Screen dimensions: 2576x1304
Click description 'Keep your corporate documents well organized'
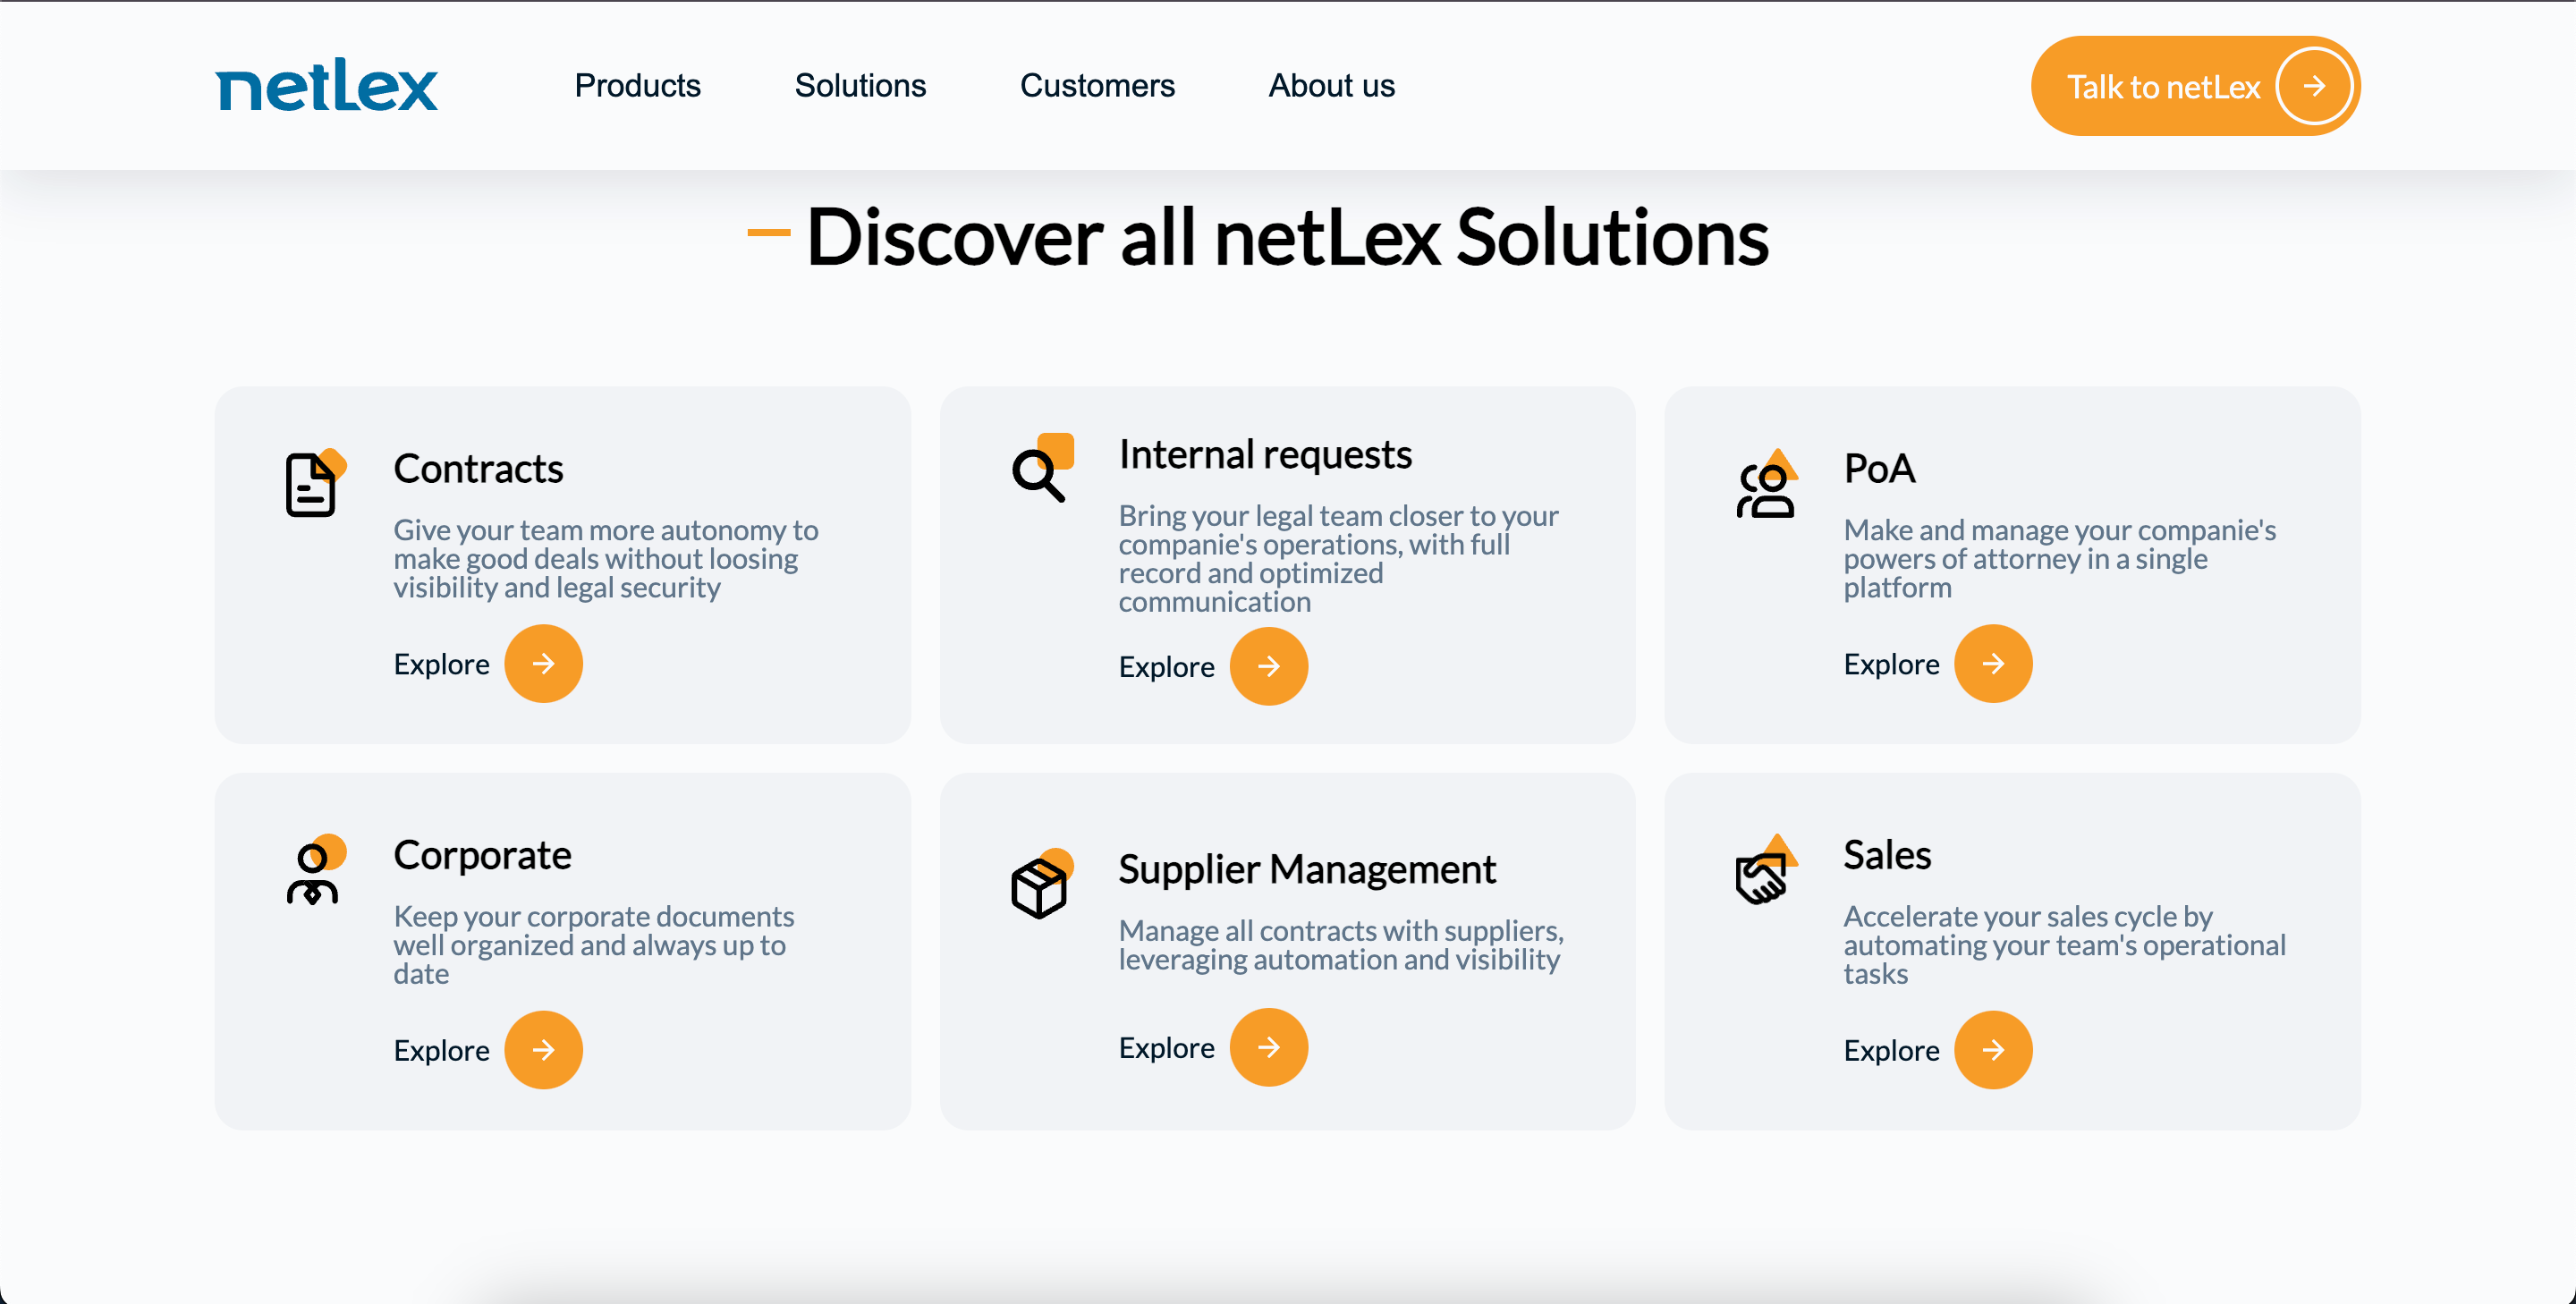click(x=594, y=944)
